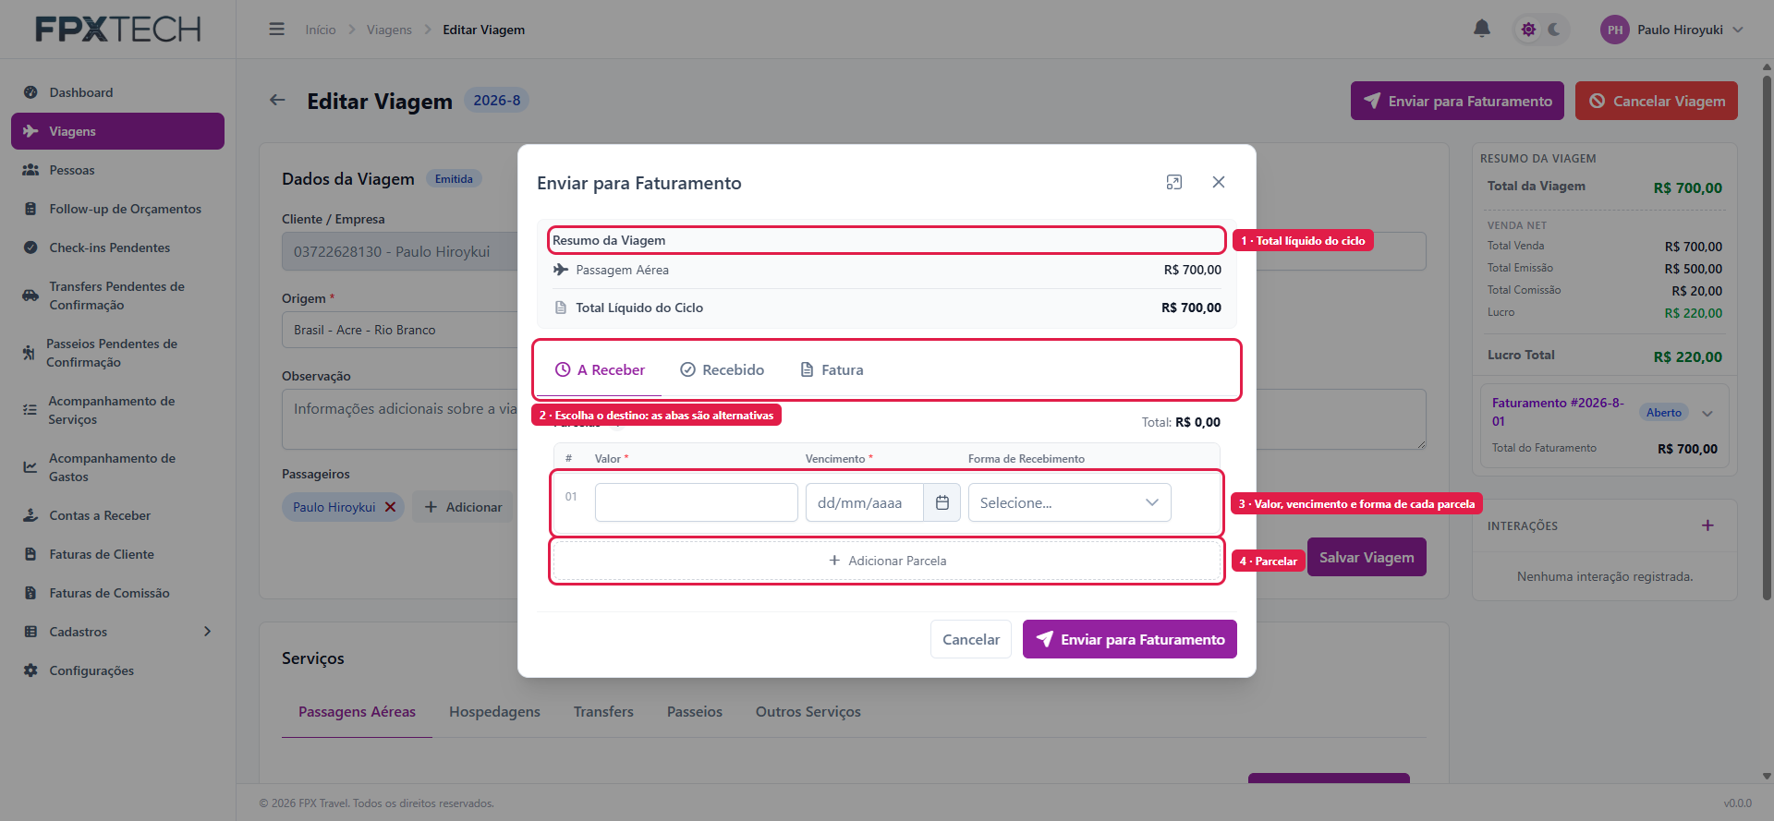
Task: Open the date picker calendar icon
Action: tap(942, 502)
